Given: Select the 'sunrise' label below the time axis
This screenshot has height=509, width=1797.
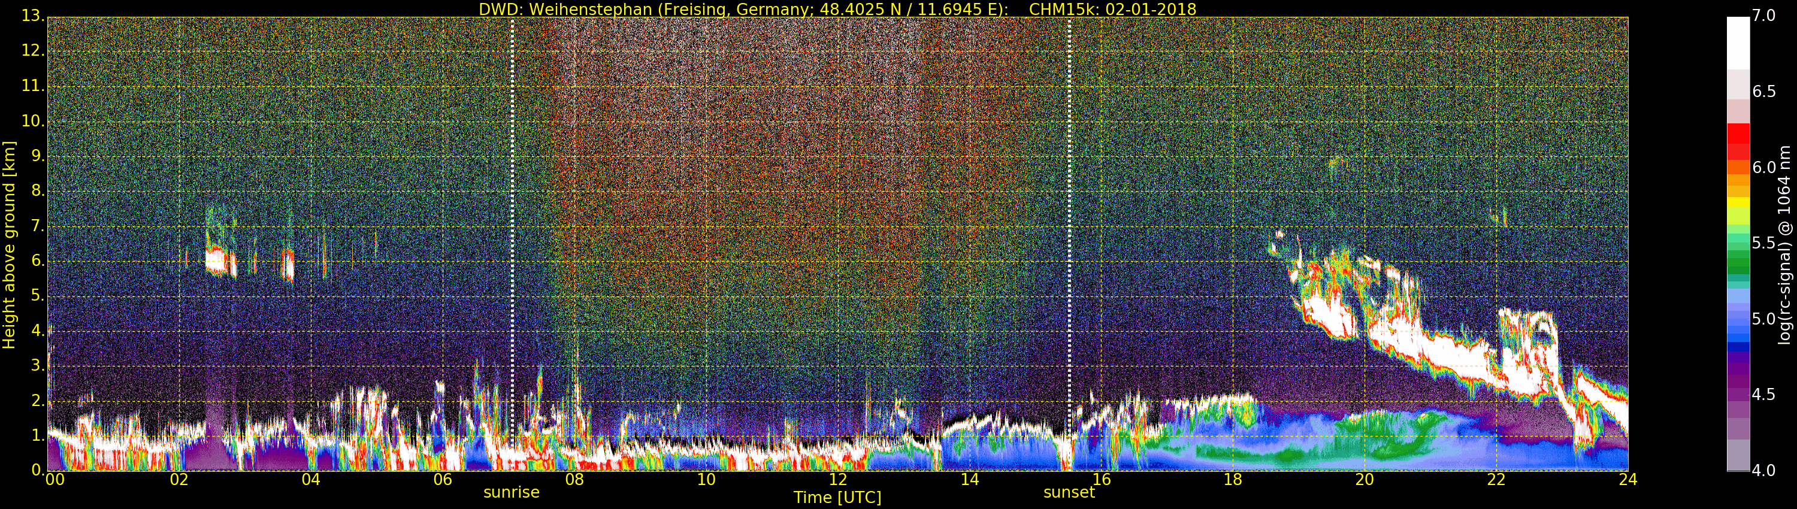Looking at the screenshot, I should [x=512, y=492].
